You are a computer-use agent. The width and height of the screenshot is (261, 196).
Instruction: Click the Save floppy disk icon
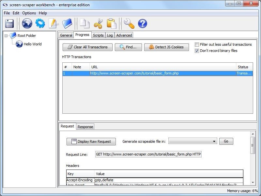pos(9,24)
